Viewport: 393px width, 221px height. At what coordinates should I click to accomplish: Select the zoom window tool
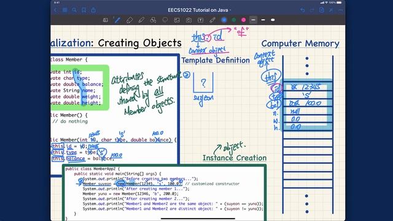tap(106, 20)
